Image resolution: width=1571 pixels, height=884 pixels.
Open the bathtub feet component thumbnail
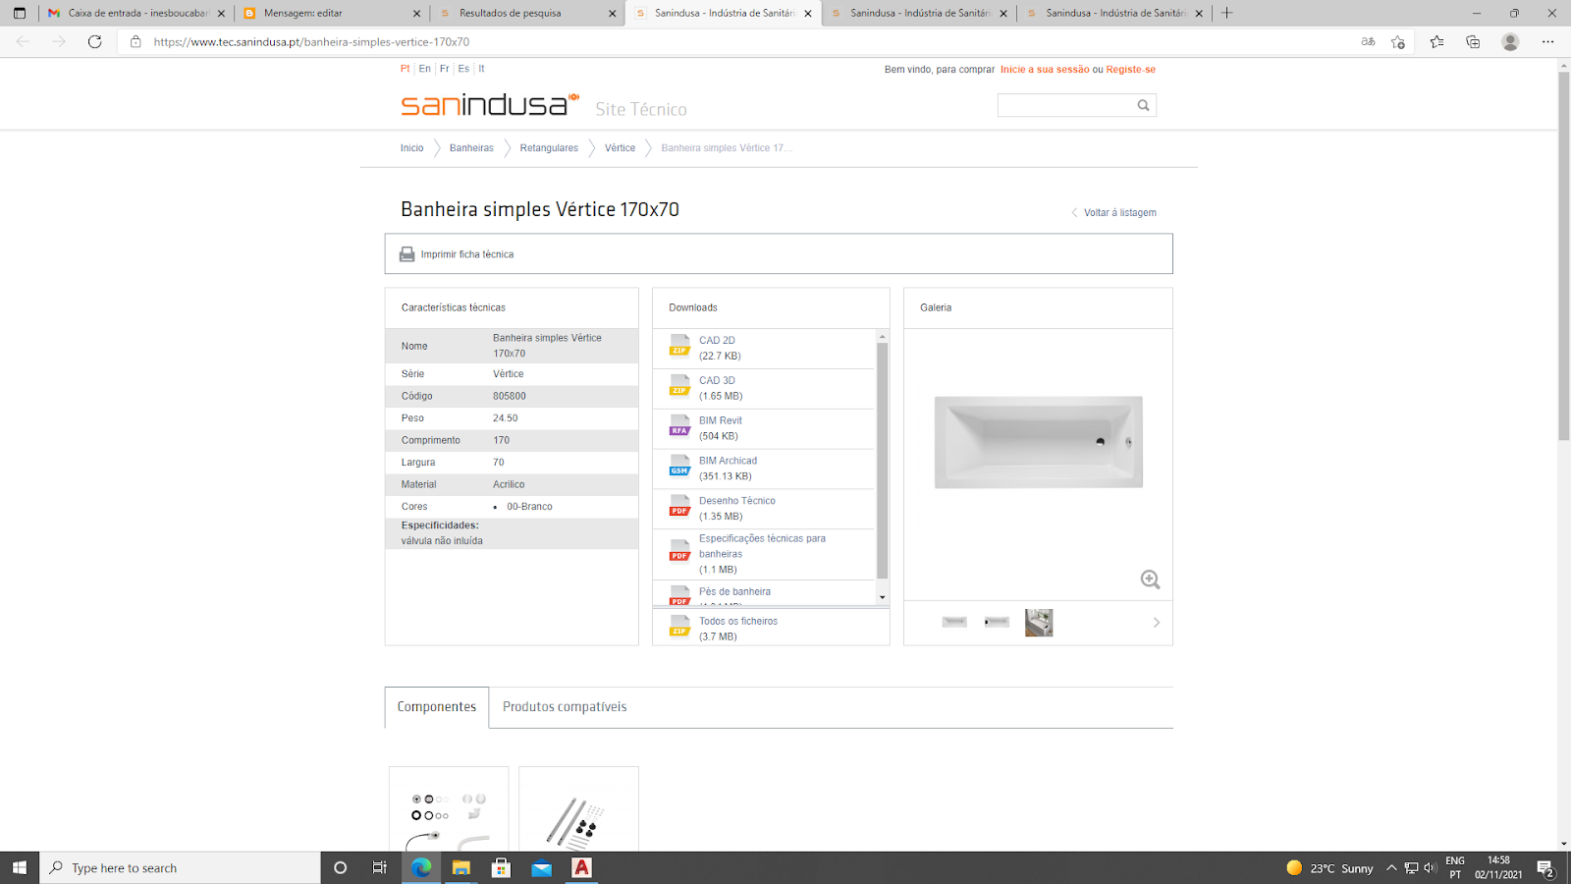[x=578, y=809]
